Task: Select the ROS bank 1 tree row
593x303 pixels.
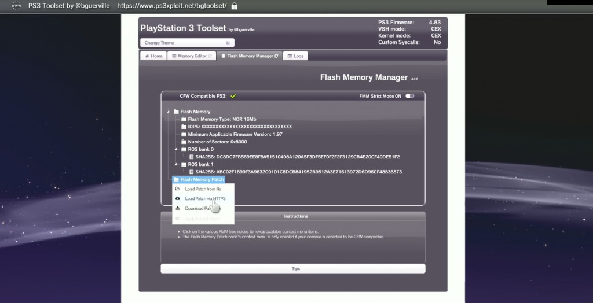Action: pyautogui.click(x=200, y=164)
